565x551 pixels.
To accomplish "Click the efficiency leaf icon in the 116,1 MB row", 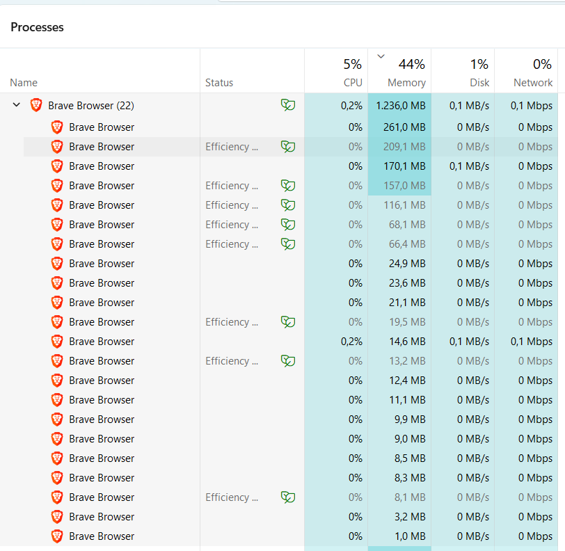I will [x=288, y=205].
